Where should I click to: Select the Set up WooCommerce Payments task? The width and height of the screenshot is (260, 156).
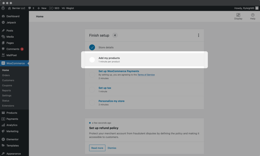[119, 71]
